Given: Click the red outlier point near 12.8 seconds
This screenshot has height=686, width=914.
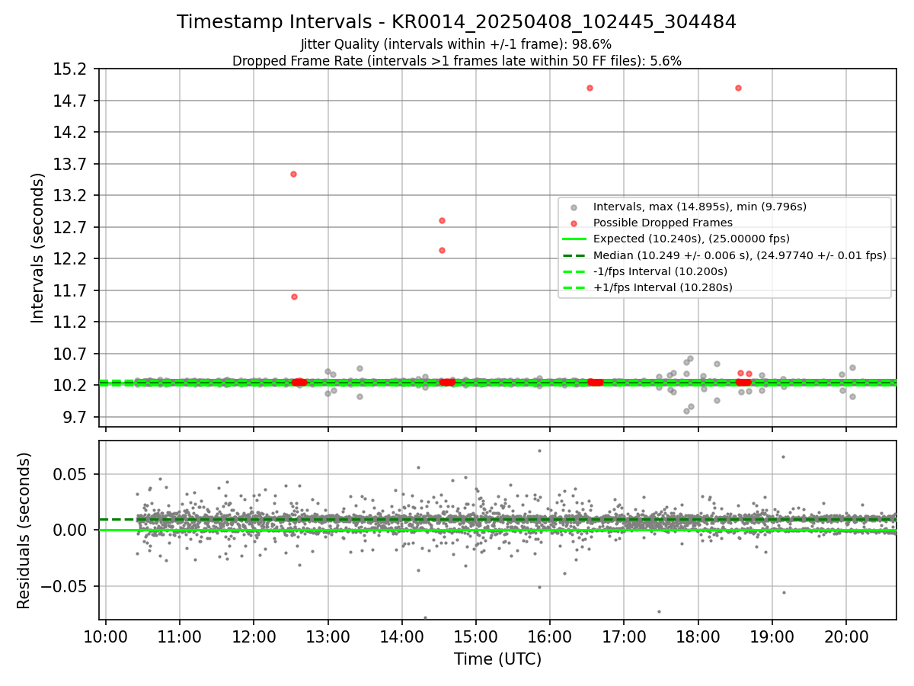Looking at the screenshot, I should [442, 220].
